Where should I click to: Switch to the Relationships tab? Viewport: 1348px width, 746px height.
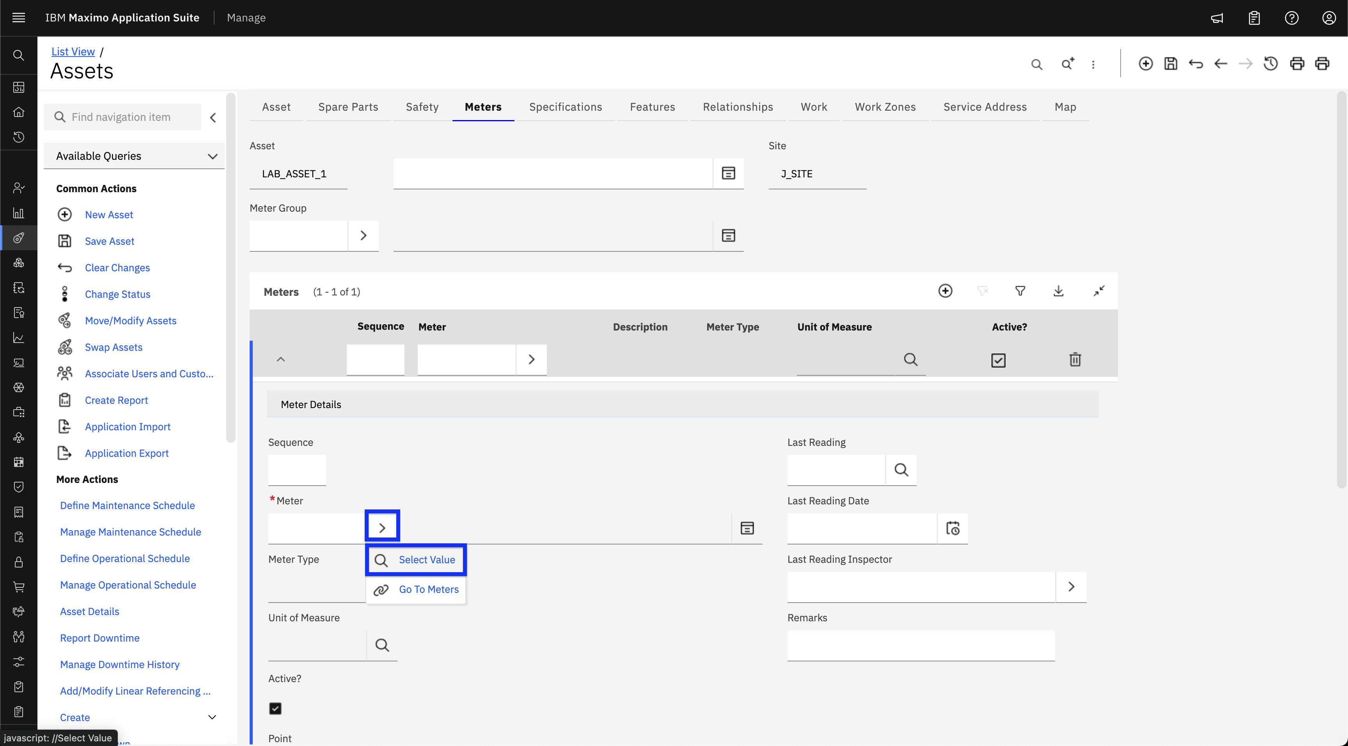(x=737, y=107)
